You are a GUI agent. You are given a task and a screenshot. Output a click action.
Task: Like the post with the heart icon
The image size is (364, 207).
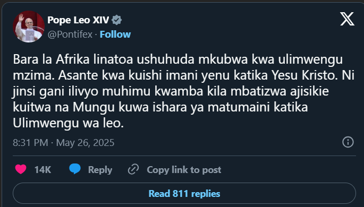coord(21,169)
